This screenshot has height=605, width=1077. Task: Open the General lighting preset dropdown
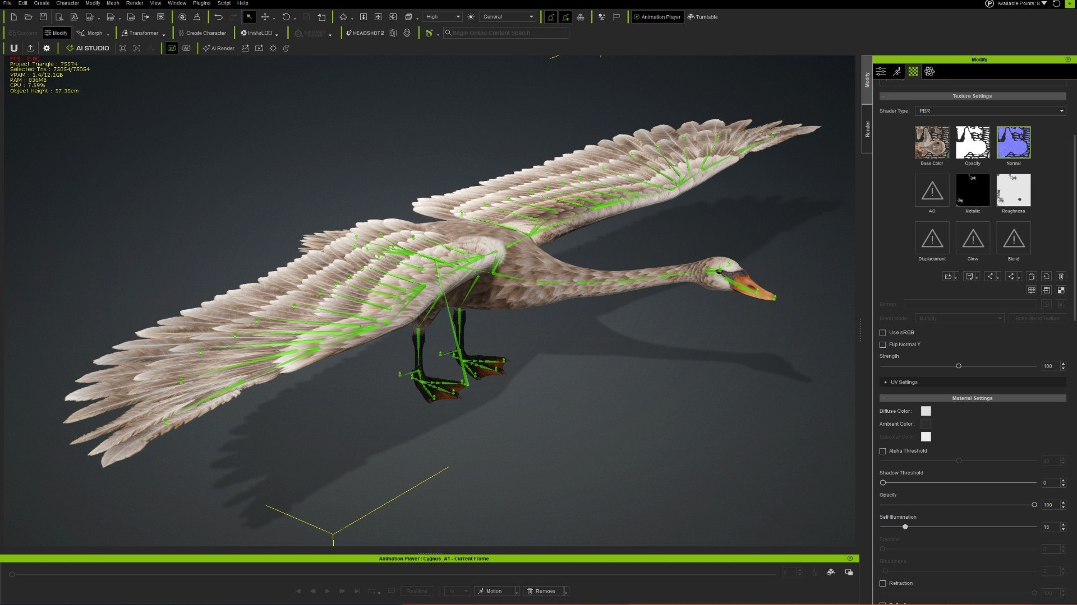(x=508, y=17)
